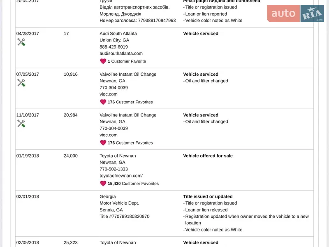The width and height of the screenshot is (329, 247).
Task: Click the service wrench icon for 07/05/2017
Action: (21, 83)
